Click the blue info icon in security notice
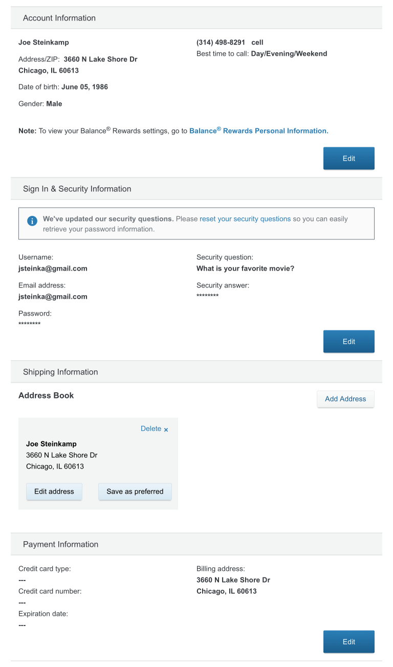 pyautogui.click(x=32, y=220)
